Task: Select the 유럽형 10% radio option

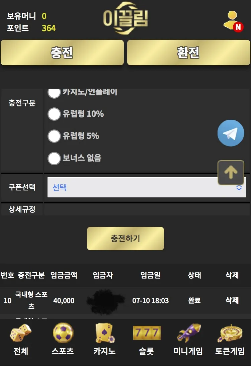Action: point(54,114)
